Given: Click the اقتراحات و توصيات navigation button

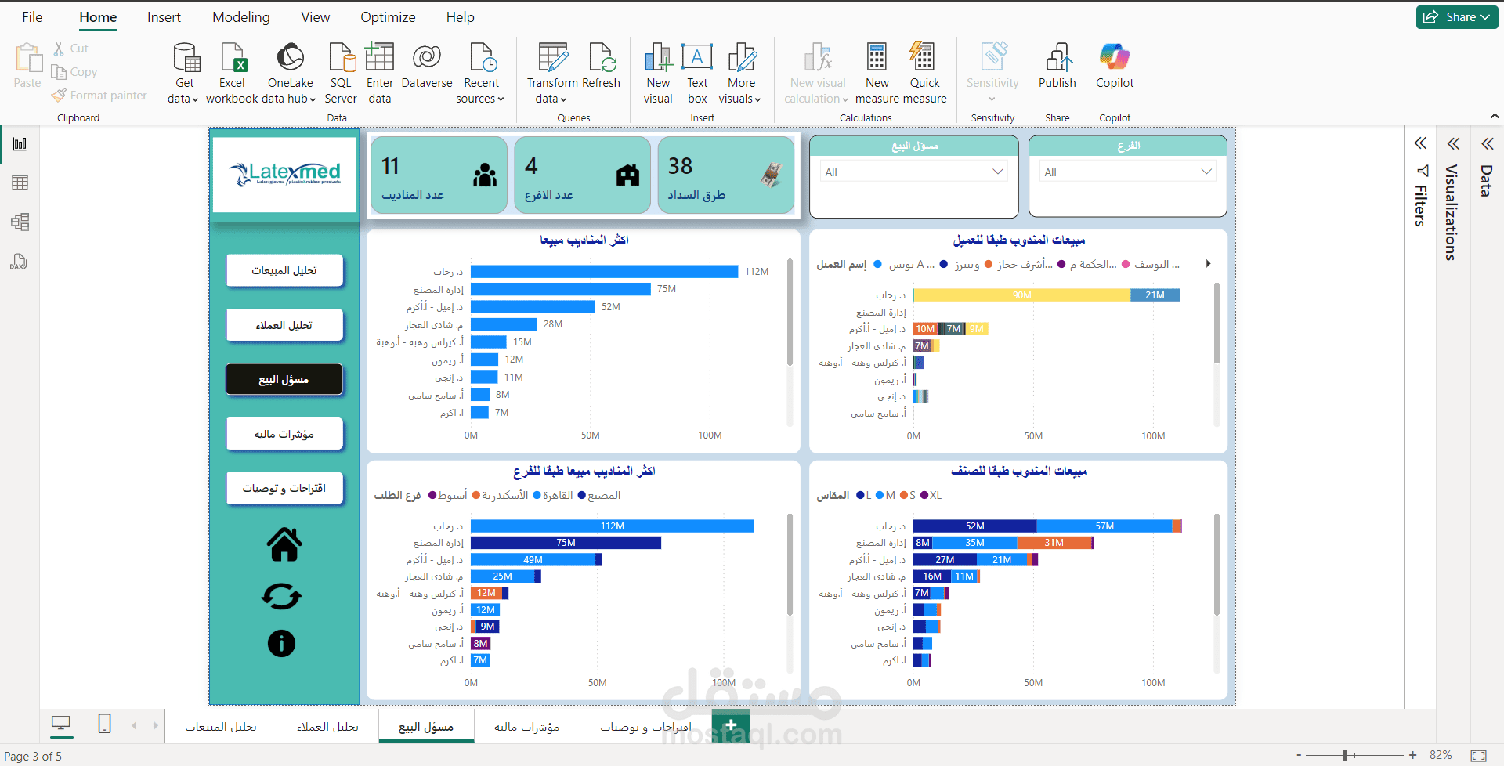Looking at the screenshot, I should point(284,488).
